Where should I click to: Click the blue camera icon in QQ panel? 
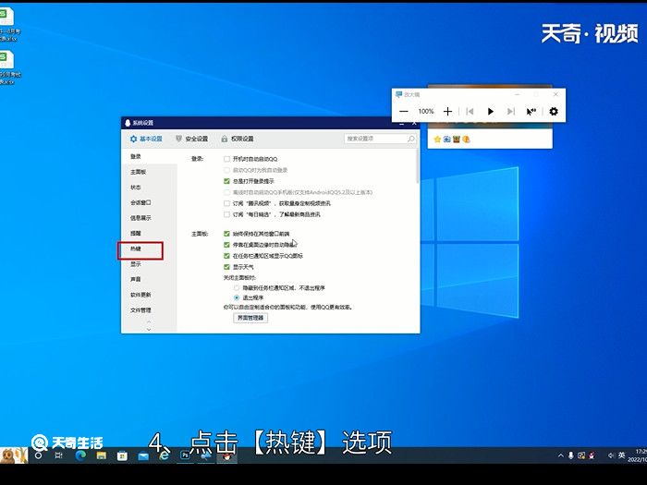[446, 139]
